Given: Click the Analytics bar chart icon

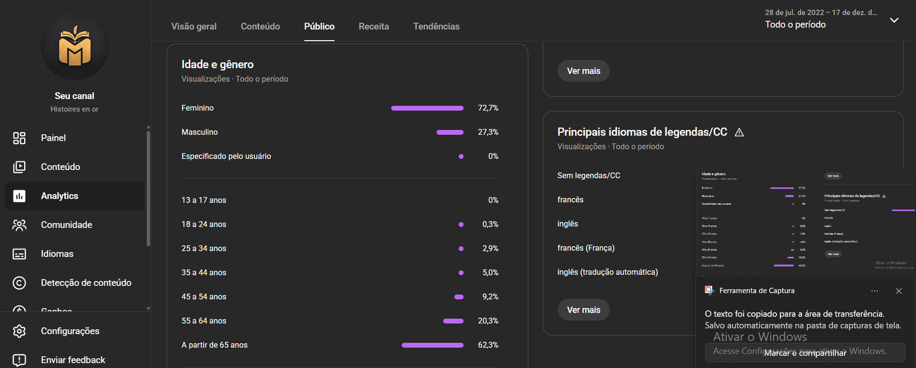Looking at the screenshot, I should [19, 196].
